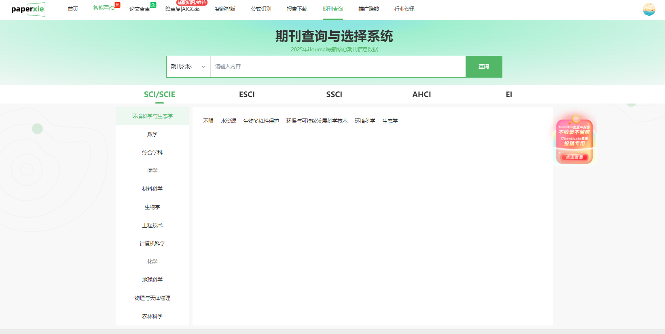The width and height of the screenshot is (665, 334).
Task: Click the journal search input field
Action: click(338, 67)
